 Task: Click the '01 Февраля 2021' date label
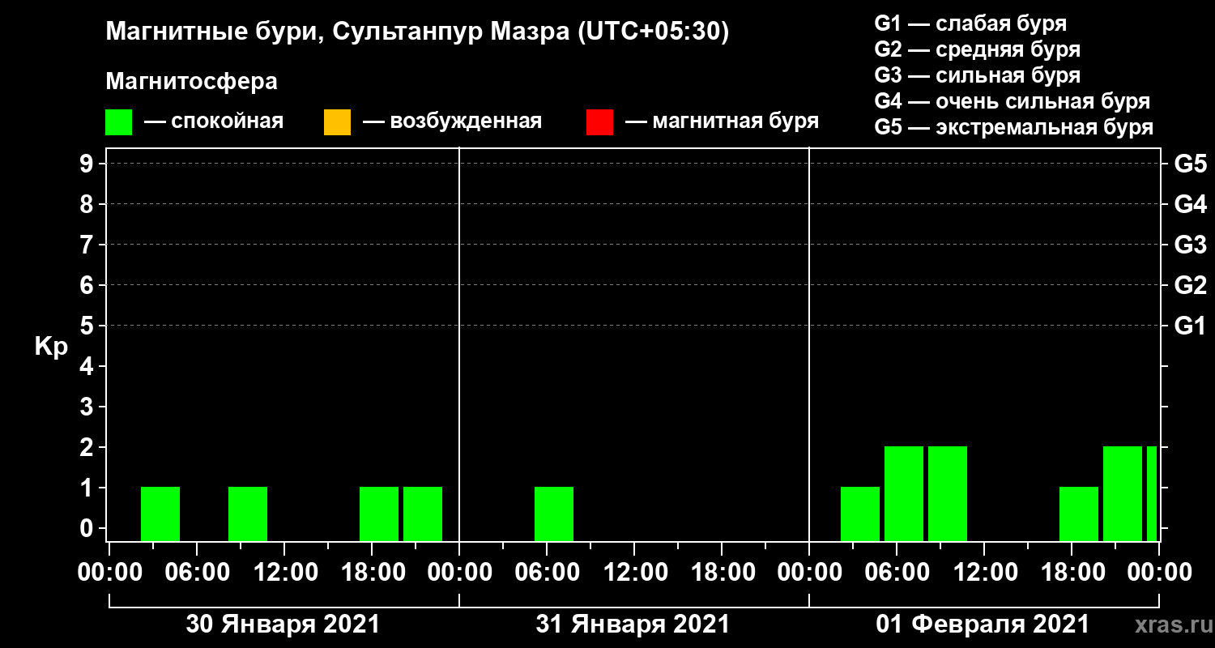point(983,625)
